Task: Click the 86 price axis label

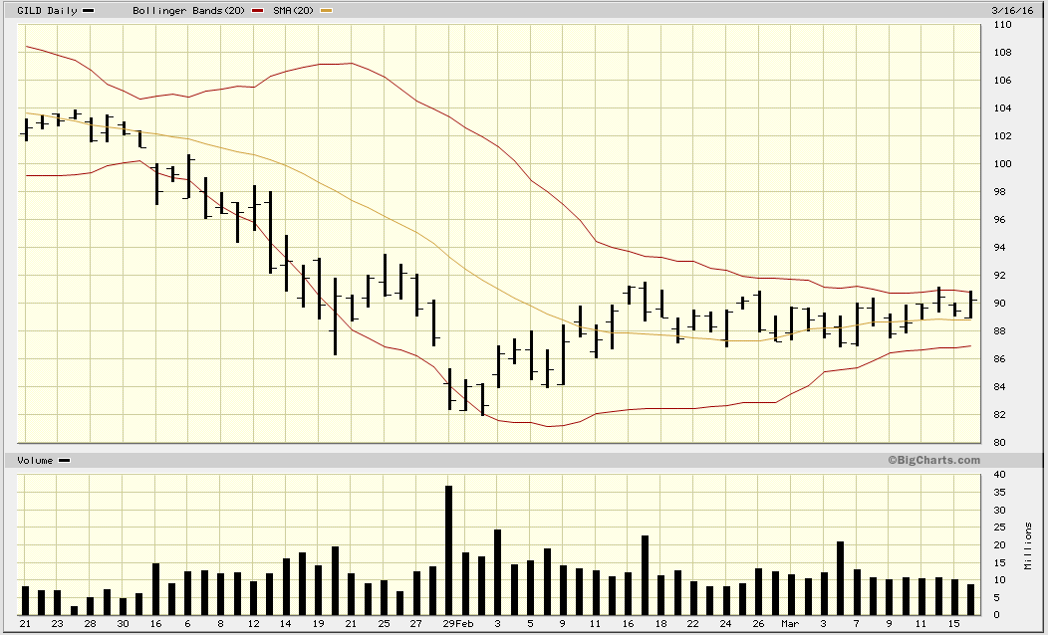Action: point(1000,359)
